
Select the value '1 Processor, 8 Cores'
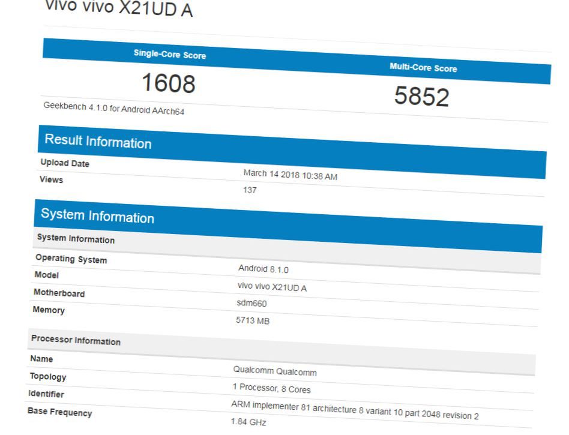(271, 388)
